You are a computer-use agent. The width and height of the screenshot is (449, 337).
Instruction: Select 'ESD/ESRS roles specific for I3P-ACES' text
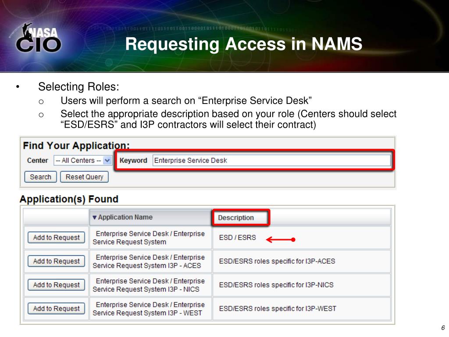click(x=277, y=262)
